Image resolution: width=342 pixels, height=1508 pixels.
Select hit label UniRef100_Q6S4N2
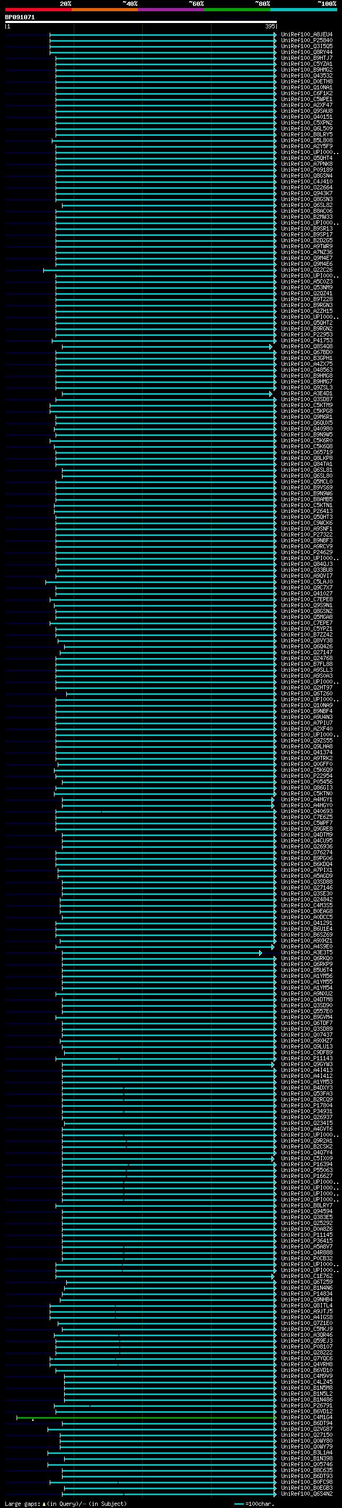pyautogui.click(x=307, y=1494)
